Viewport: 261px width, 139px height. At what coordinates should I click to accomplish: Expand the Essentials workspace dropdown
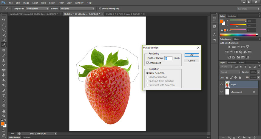[248, 9]
